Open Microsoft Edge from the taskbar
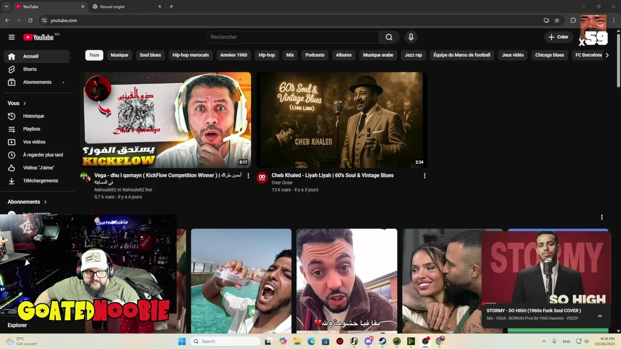This screenshot has height=349, width=621. (x=311, y=341)
